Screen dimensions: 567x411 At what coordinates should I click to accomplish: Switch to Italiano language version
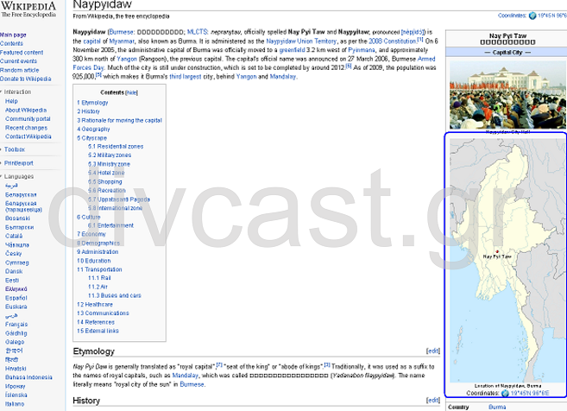[15, 404]
